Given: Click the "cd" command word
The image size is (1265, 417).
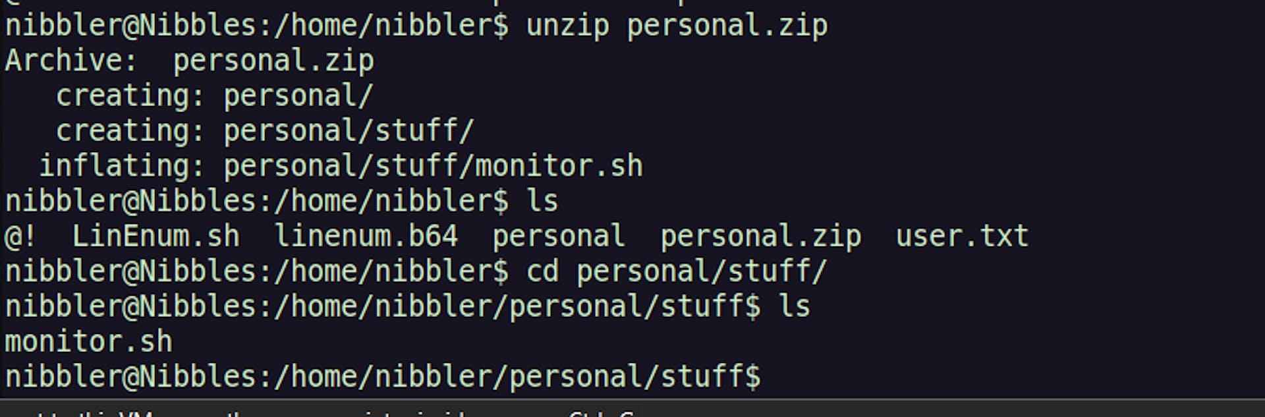Looking at the screenshot, I should tap(542, 271).
